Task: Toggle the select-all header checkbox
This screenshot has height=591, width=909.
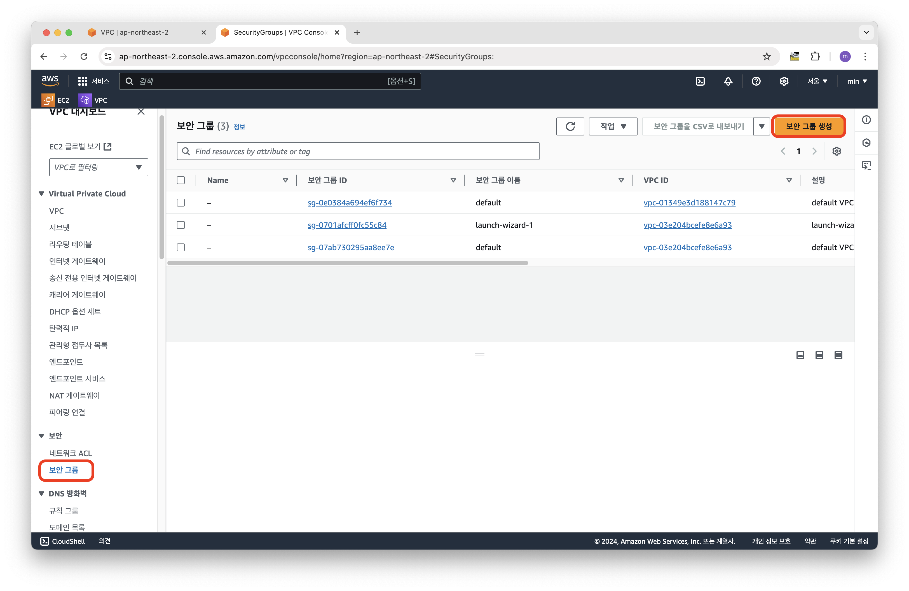Action: [181, 180]
